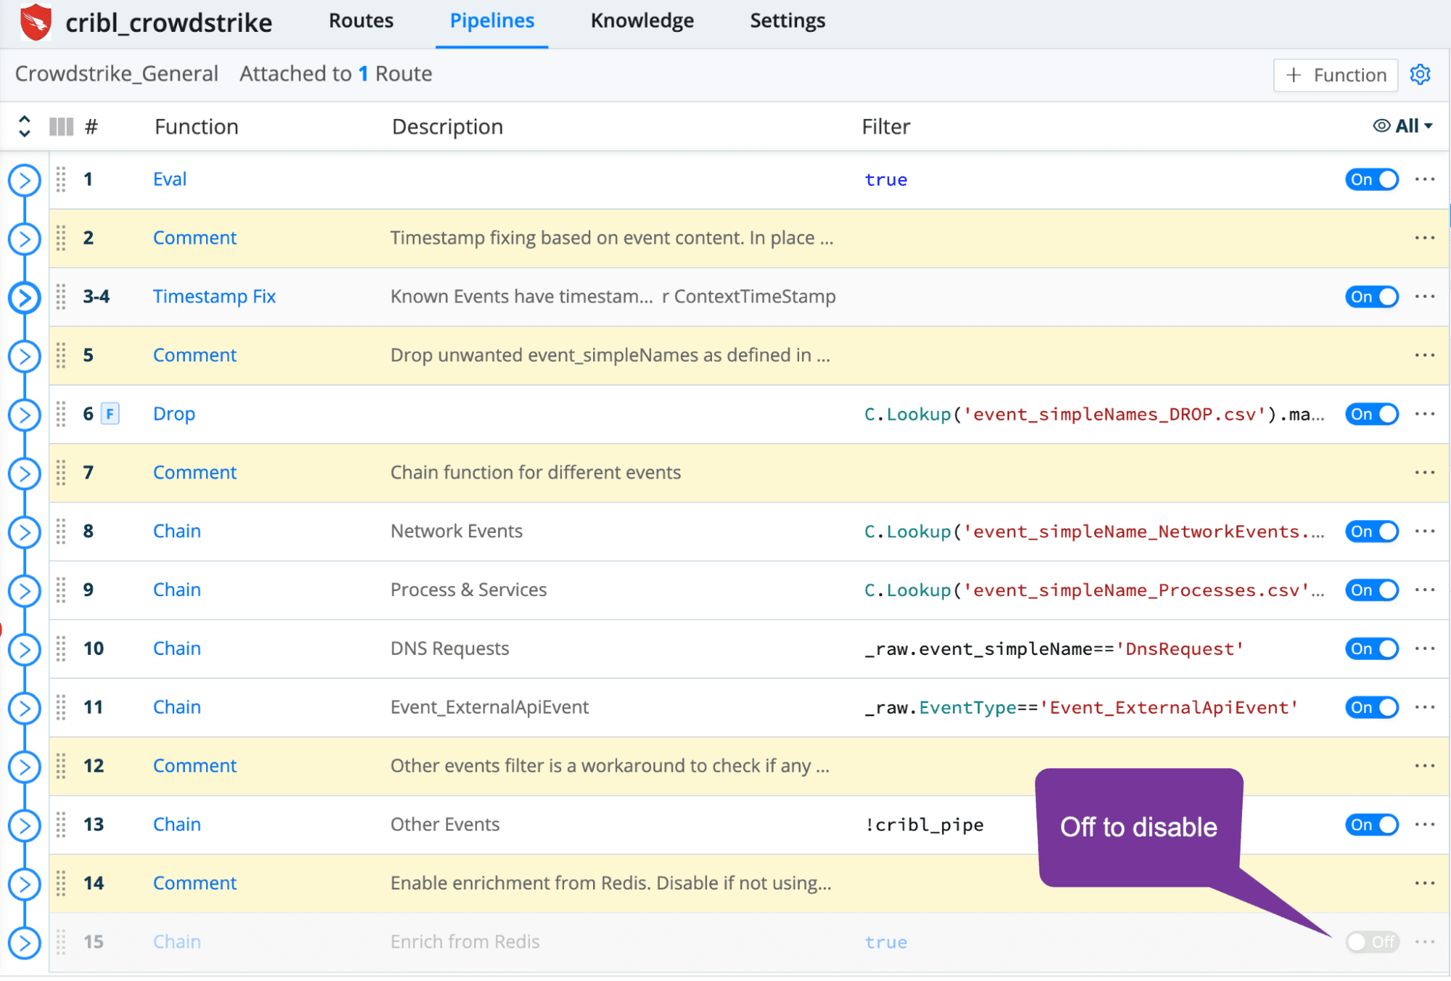
Task: Click the columns layout icon in header
Action: tap(62, 127)
